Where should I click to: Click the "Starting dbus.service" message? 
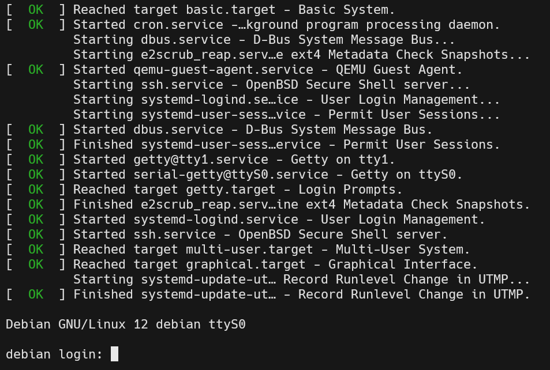coord(264,40)
